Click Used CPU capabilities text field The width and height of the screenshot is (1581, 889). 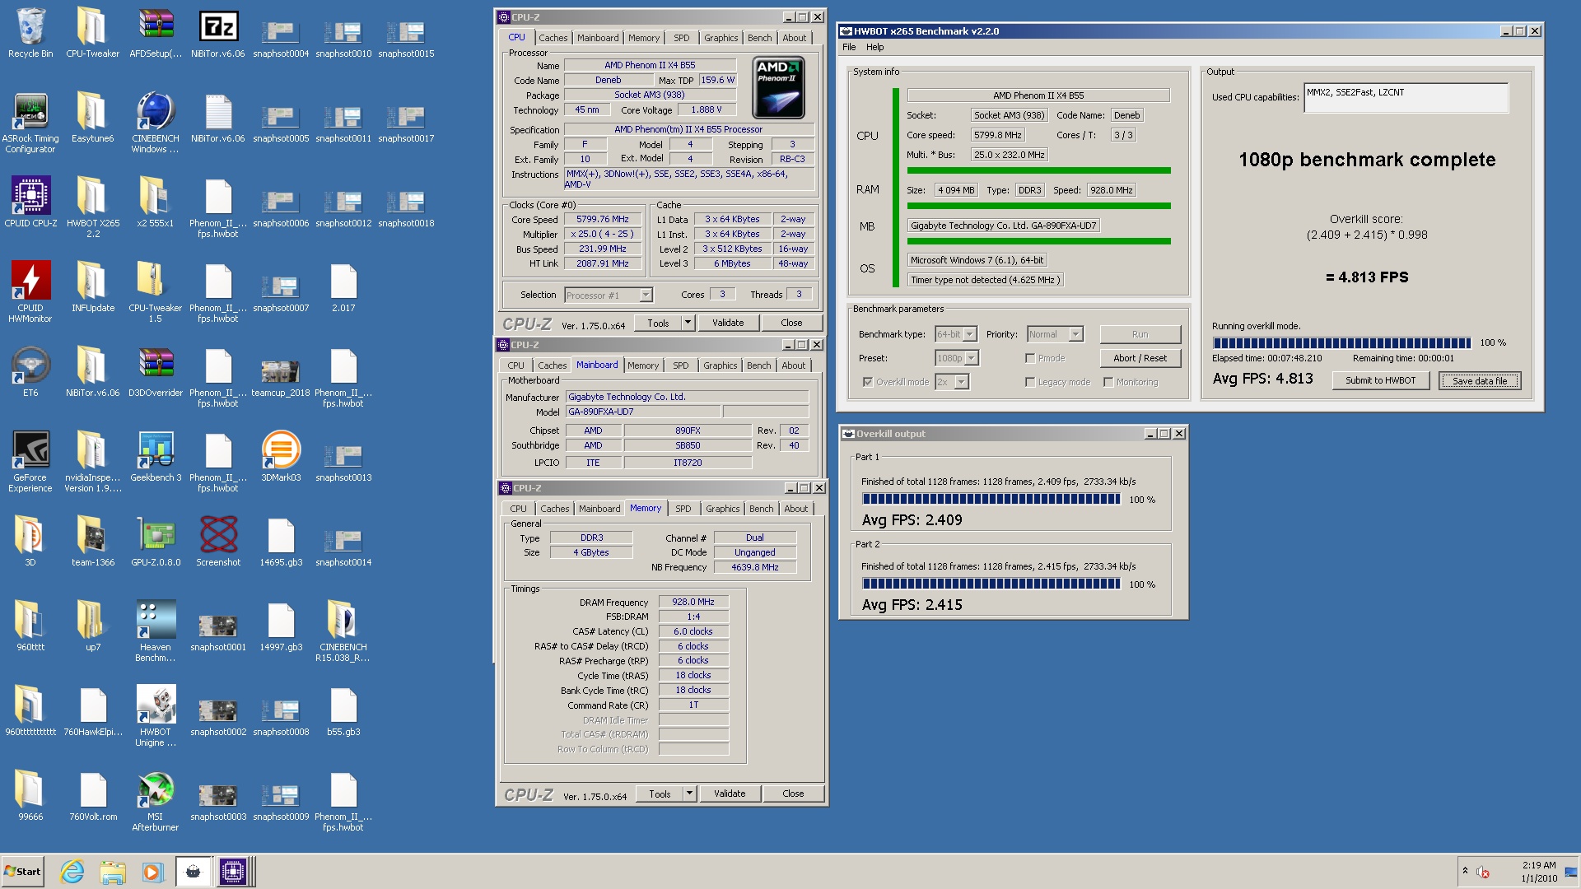tap(1406, 97)
